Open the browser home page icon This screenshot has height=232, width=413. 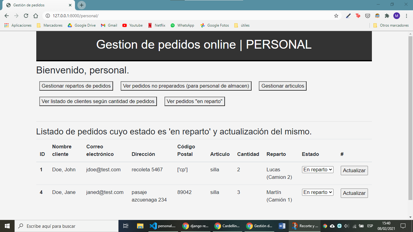pyautogui.click(x=36, y=16)
